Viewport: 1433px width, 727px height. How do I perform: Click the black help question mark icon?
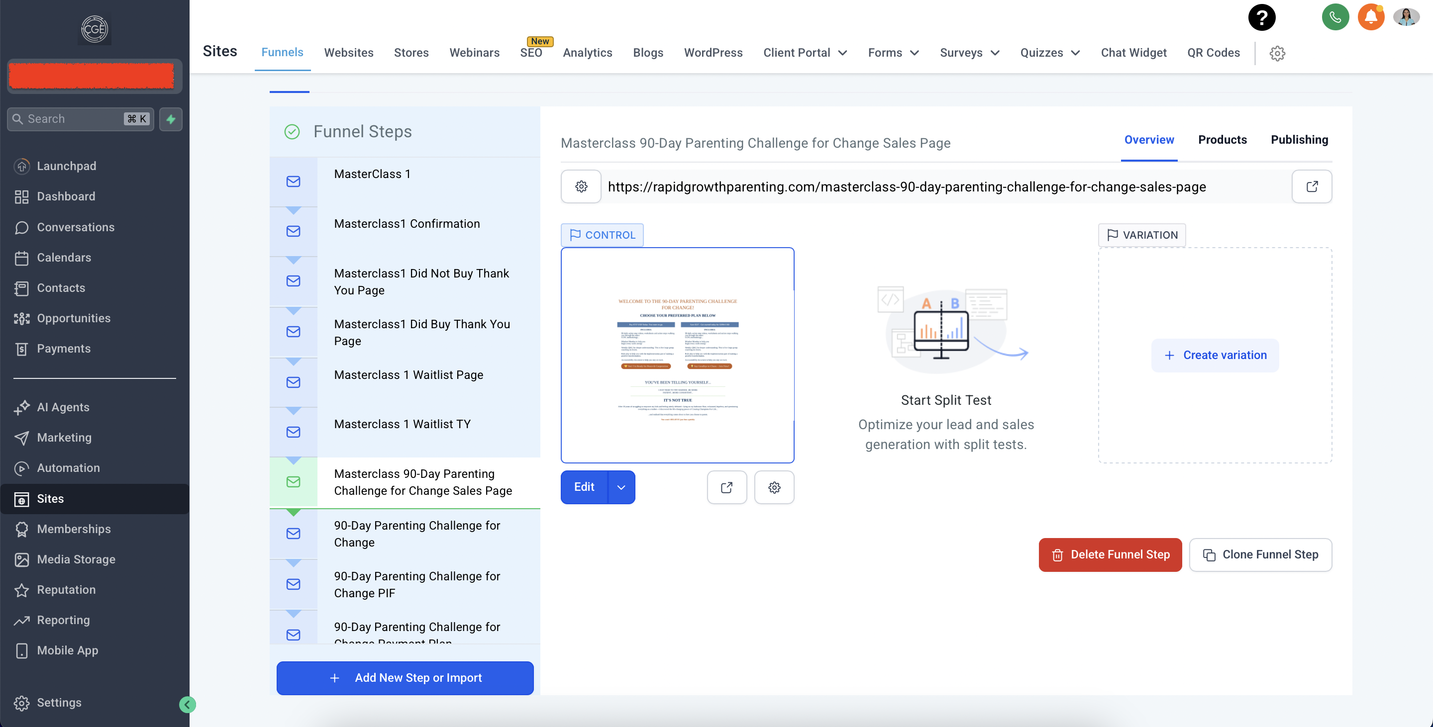pyautogui.click(x=1261, y=17)
